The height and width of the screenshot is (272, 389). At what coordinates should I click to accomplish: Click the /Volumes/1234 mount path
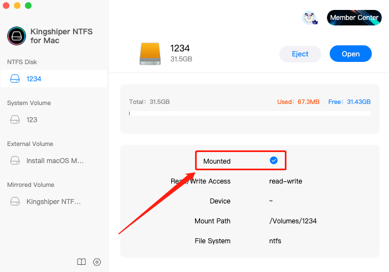click(293, 221)
